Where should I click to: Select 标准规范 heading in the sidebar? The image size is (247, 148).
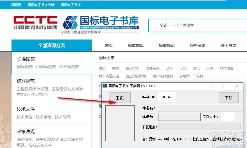point(26,81)
